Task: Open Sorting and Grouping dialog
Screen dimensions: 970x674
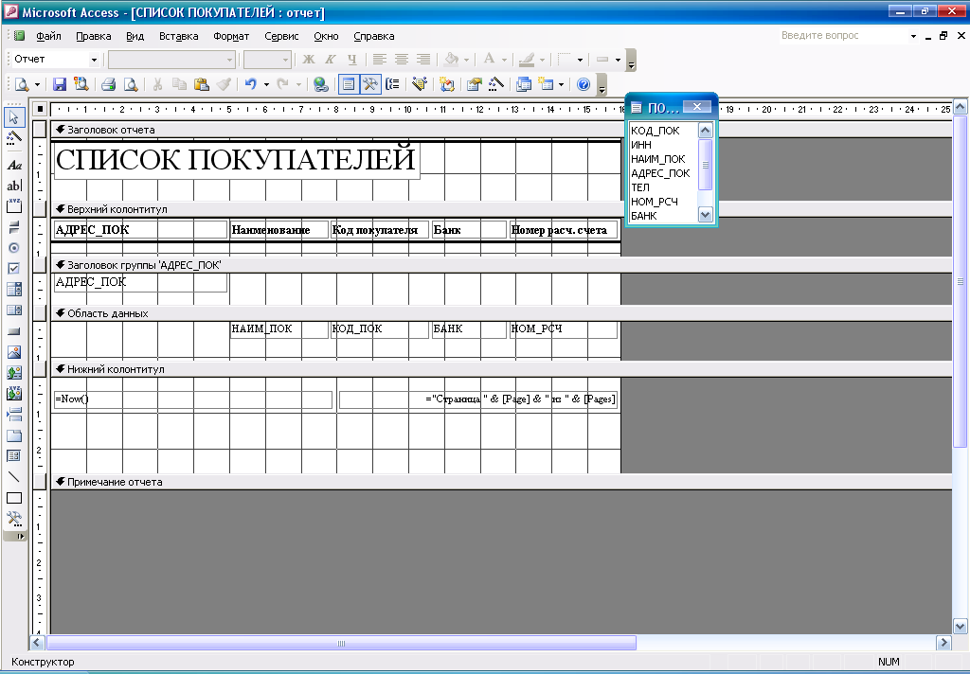Action: point(392,84)
